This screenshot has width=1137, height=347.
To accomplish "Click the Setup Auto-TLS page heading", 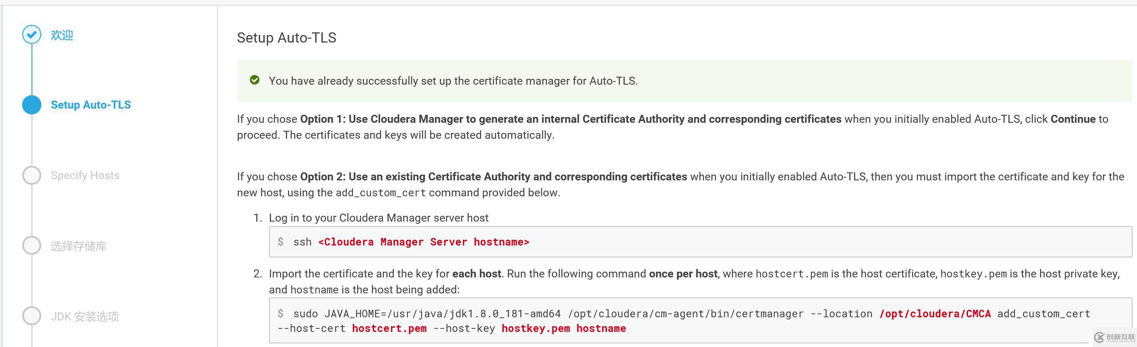I will coord(287,38).
